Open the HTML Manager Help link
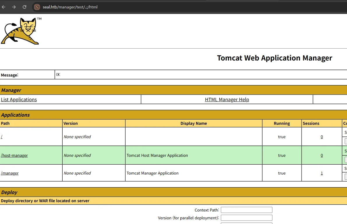This screenshot has height=224, width=347. pos(227,99)
